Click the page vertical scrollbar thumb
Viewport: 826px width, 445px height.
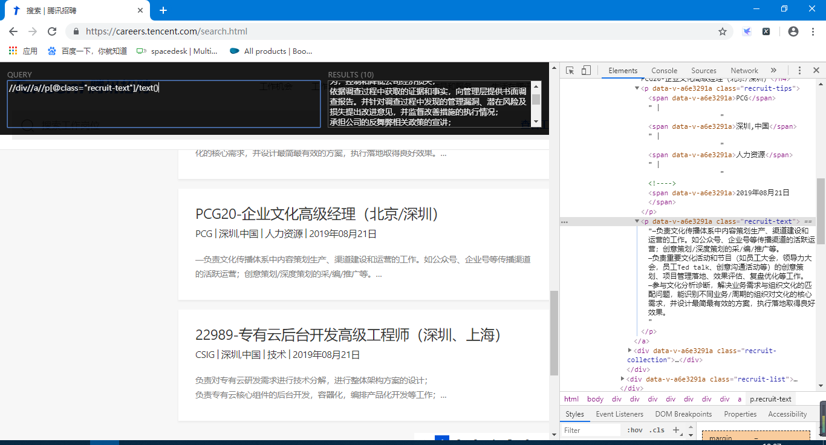click(554, 333)
